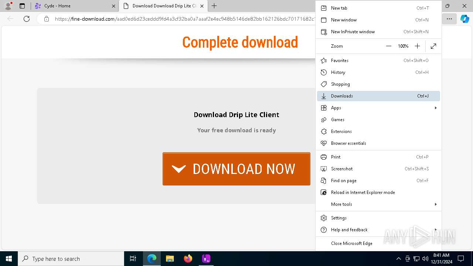The height and width of the screenshot is (266, 473).
Task: Click the address bar URL
Action: [x=185, y=19]
